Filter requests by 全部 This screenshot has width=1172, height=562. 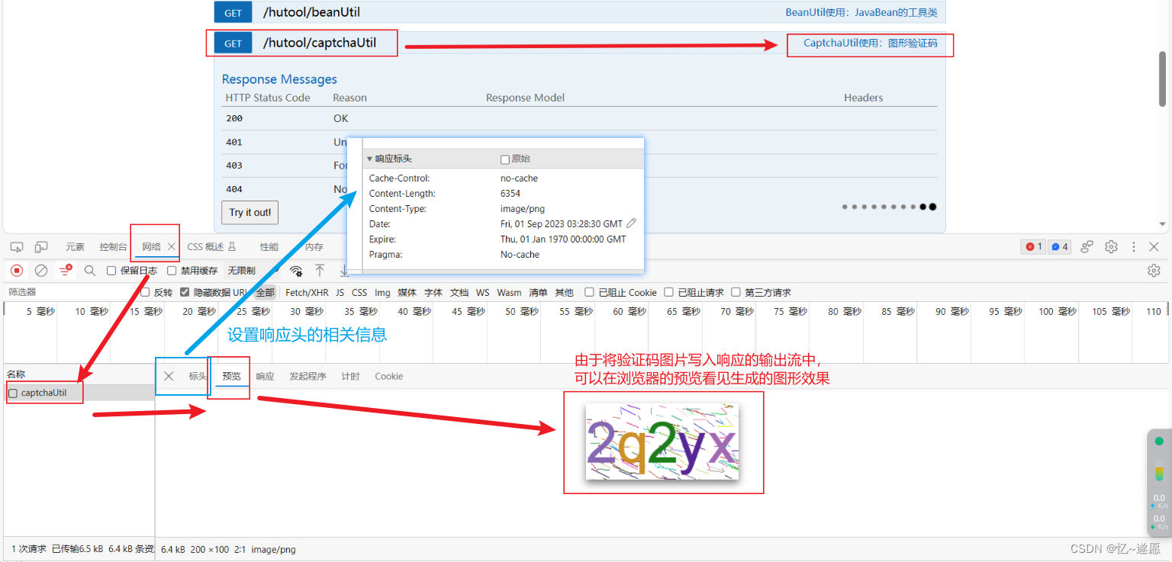pos(265,292)
